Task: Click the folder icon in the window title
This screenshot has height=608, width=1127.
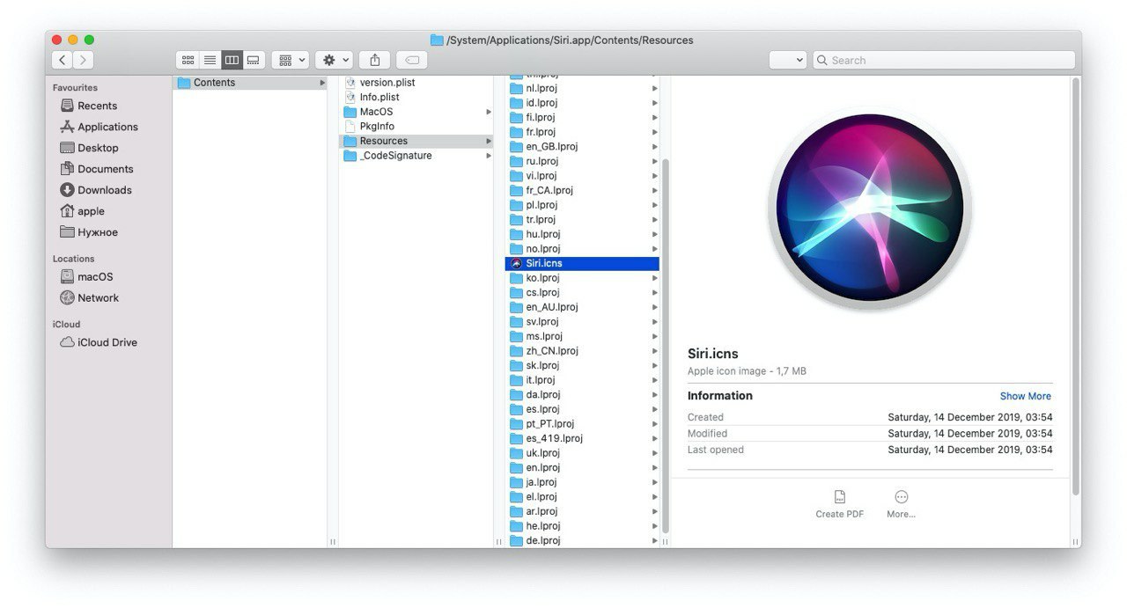Action: pos(437,40)
